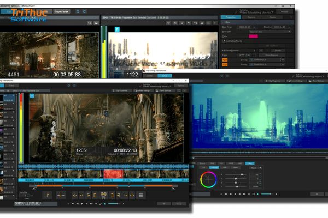Click the Duration stepper arrows

(289, 27)
